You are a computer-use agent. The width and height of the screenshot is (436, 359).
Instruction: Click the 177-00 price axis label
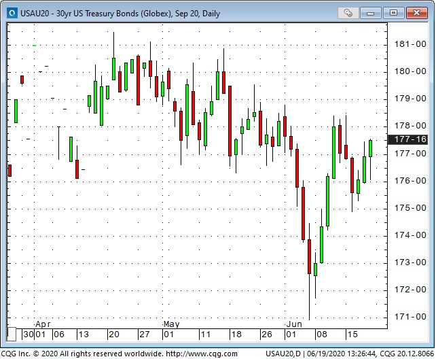[410, 154]
